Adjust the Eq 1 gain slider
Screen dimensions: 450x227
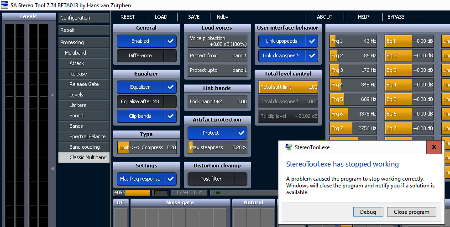(409, 41)
